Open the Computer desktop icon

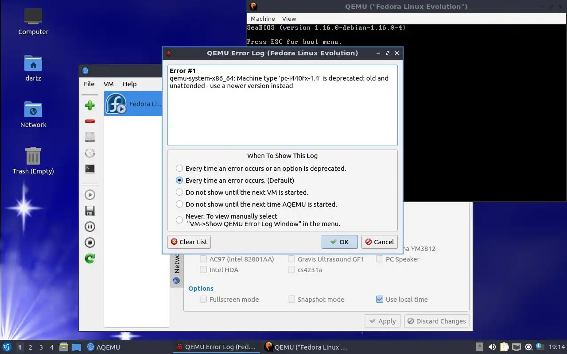point(33,22)
